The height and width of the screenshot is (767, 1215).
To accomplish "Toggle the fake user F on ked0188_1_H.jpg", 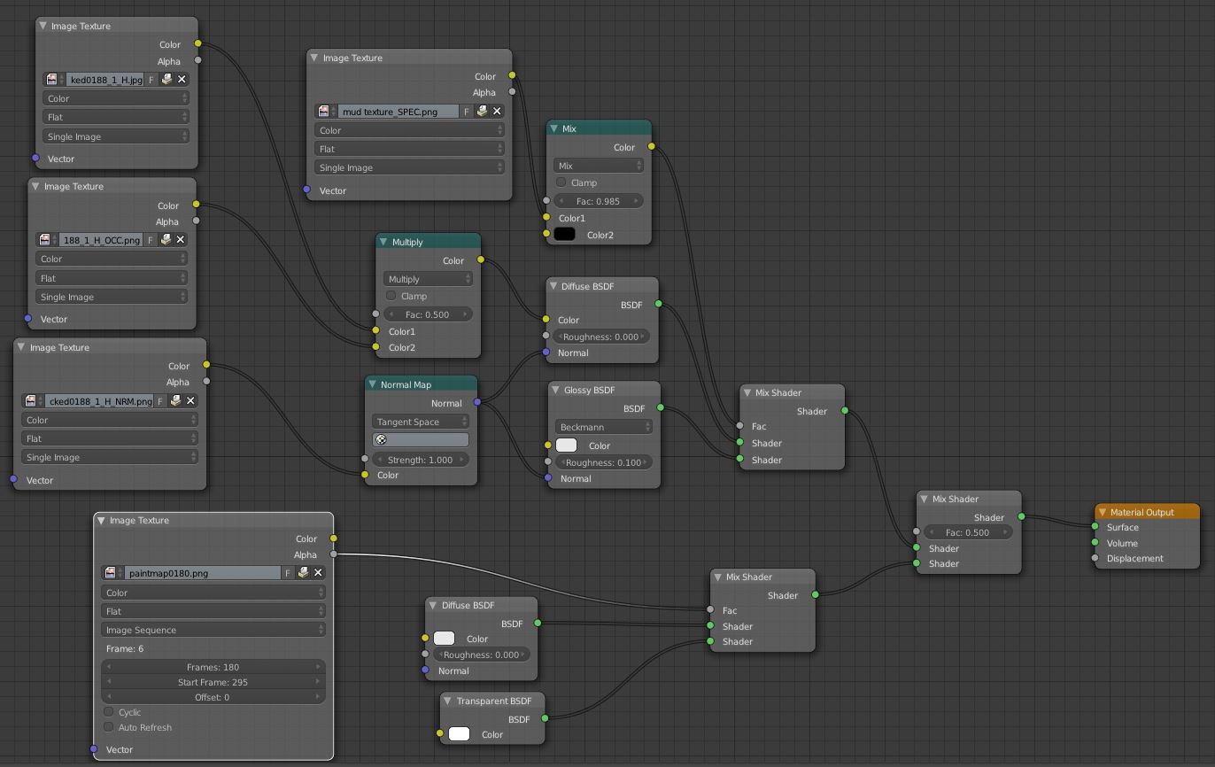I will coord(151,80).
